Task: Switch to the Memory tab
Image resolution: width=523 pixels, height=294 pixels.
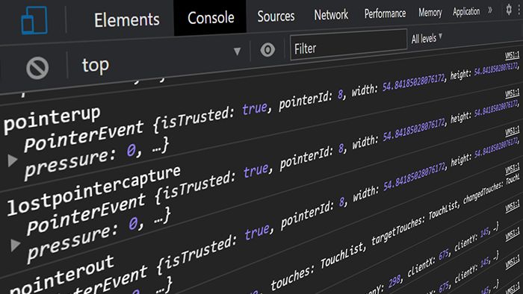Action: (x=430, y=13)
